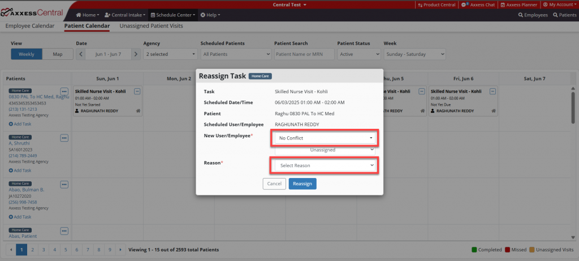Click the Patient Name or MRN search field

(304, 54)
